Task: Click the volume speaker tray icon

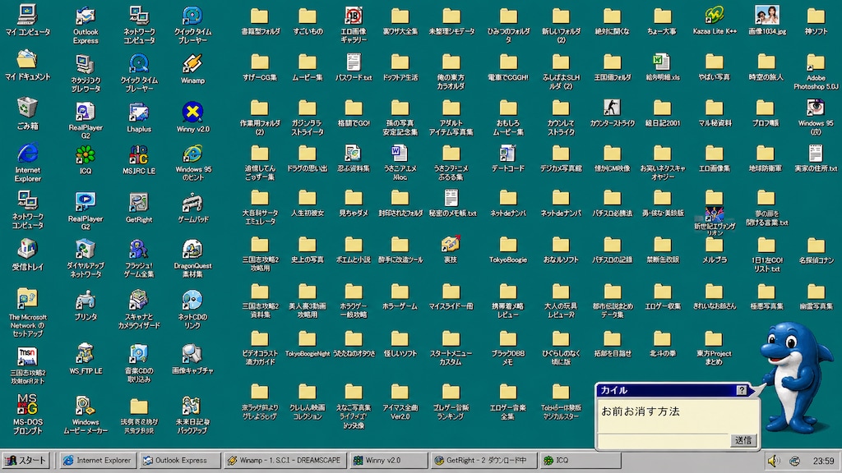Action: click(x=773, y=461)
